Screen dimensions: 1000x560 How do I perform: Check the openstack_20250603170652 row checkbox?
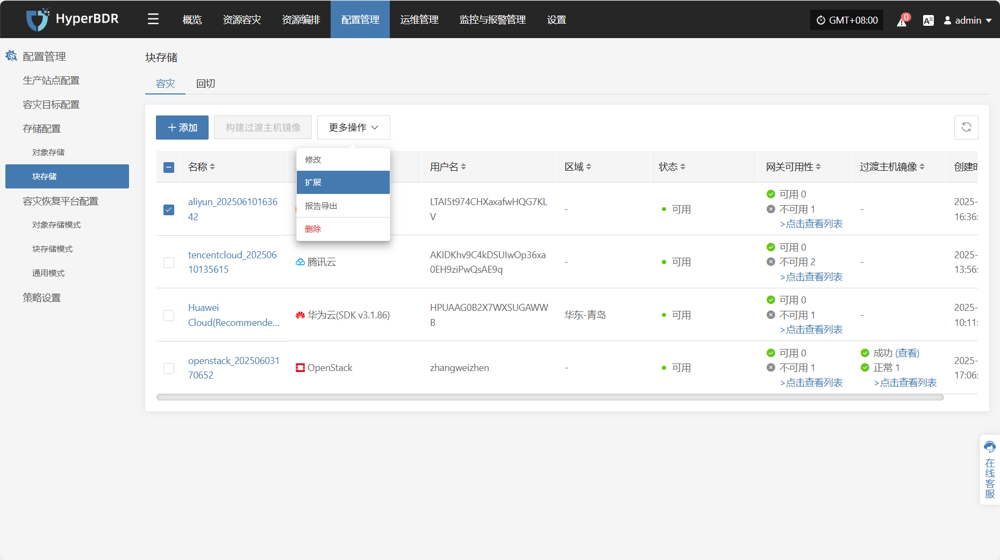169,368
